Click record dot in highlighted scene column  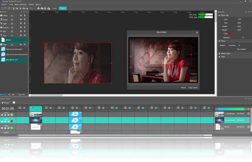[x=33, y=108]
